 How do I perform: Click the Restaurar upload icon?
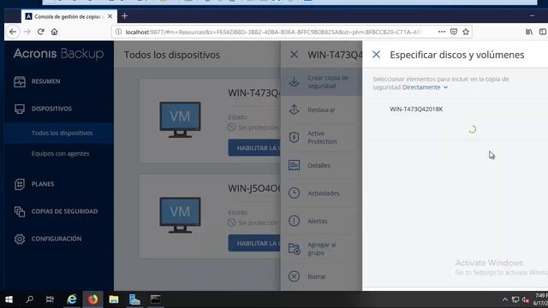pyautogui.click(x=294, y=110)
